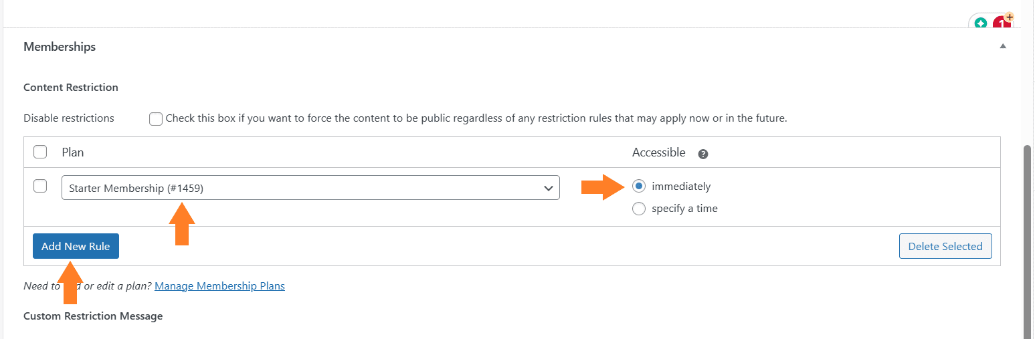
Task: Click the Delete Selected button
Action: 945,246
